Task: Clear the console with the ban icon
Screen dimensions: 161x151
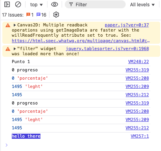Action: [18, 4]
